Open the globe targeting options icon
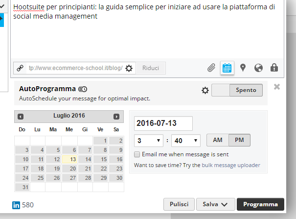The image size is (296, 219). 259,68
